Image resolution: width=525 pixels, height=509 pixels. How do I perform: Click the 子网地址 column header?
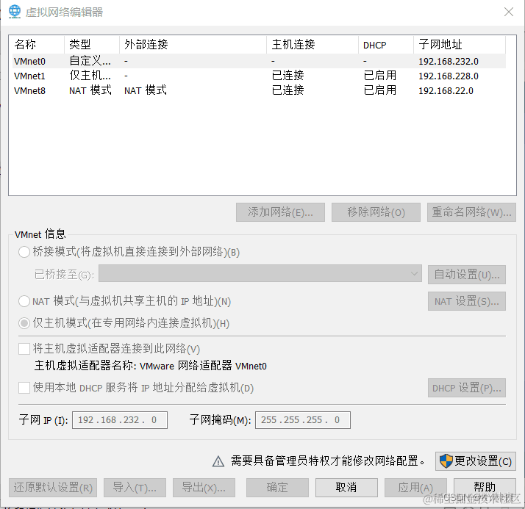(460, 44)
